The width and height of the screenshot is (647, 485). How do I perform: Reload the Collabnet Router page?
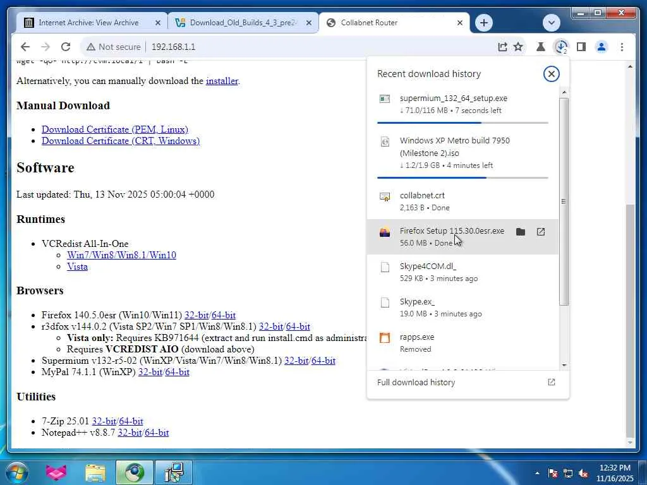pos(66,47)
